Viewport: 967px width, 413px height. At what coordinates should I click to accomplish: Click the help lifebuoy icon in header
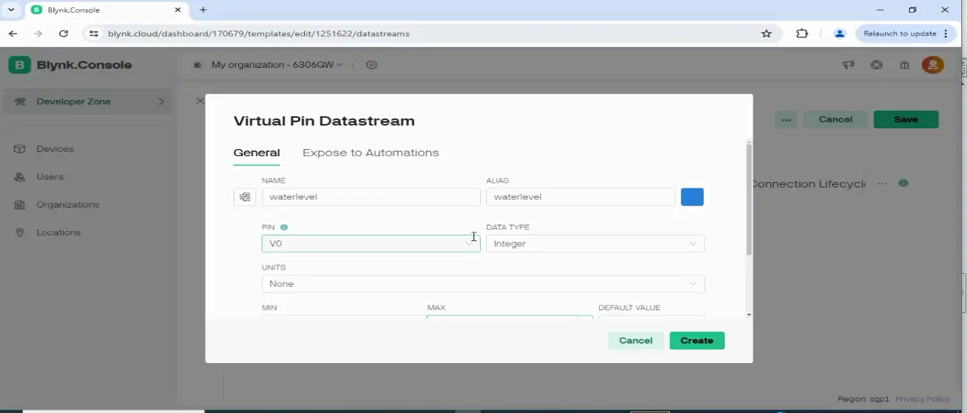tap(876, 65)
